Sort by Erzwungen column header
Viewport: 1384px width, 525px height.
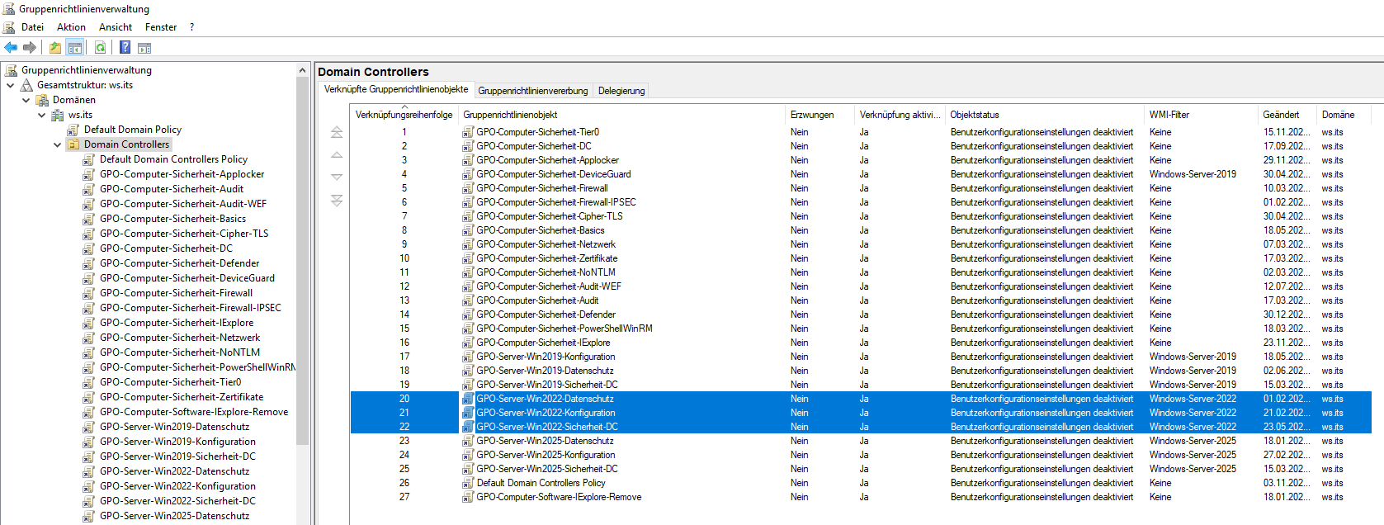pos(820,115)
